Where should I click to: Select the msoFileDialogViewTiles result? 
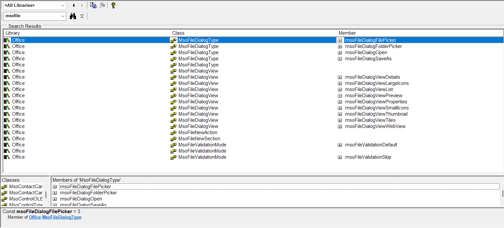point(370,120)
